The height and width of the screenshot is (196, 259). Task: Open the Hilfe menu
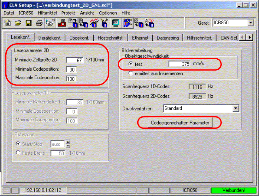point(126,13)
